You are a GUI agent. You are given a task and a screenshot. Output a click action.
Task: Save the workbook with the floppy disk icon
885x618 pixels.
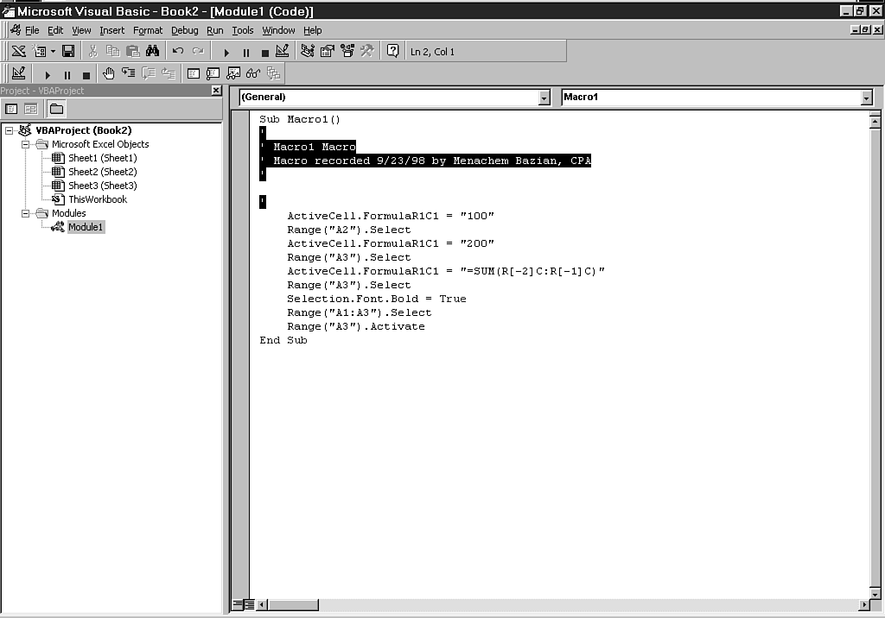[x=67, y=52]
